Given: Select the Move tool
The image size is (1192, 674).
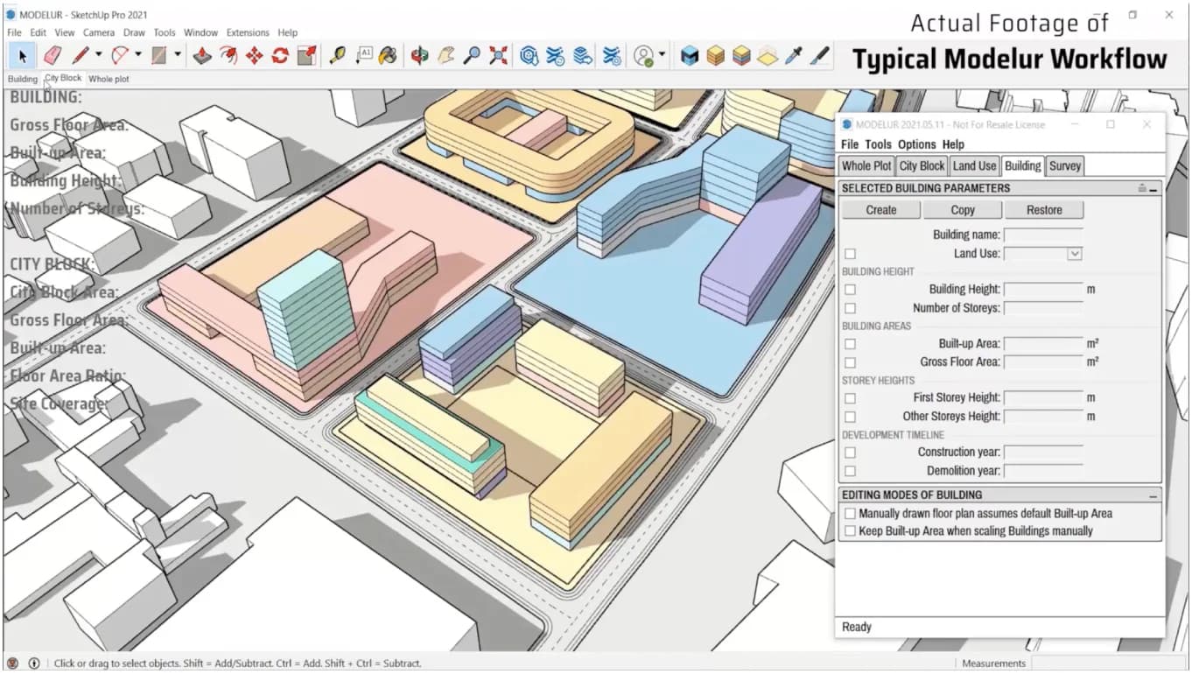Looking at the screenshot, I should tap(255, 56).
